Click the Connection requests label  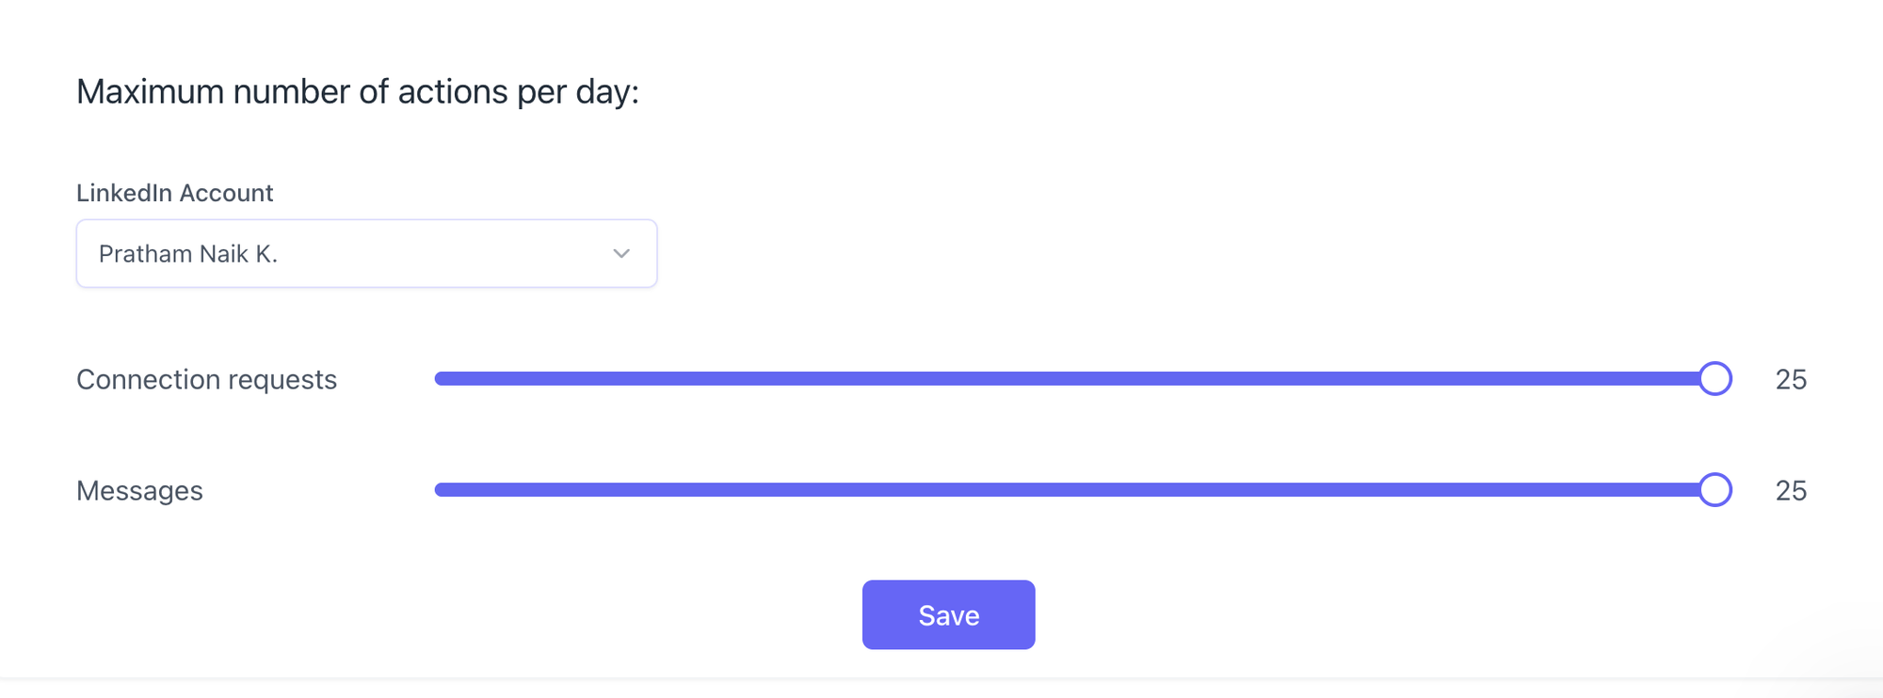(x=206, y=380)
